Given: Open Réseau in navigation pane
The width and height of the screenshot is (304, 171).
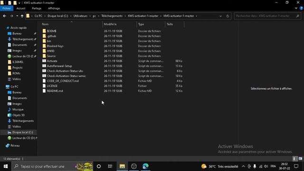Looking at the screenshot, I should tap(15, 146).
